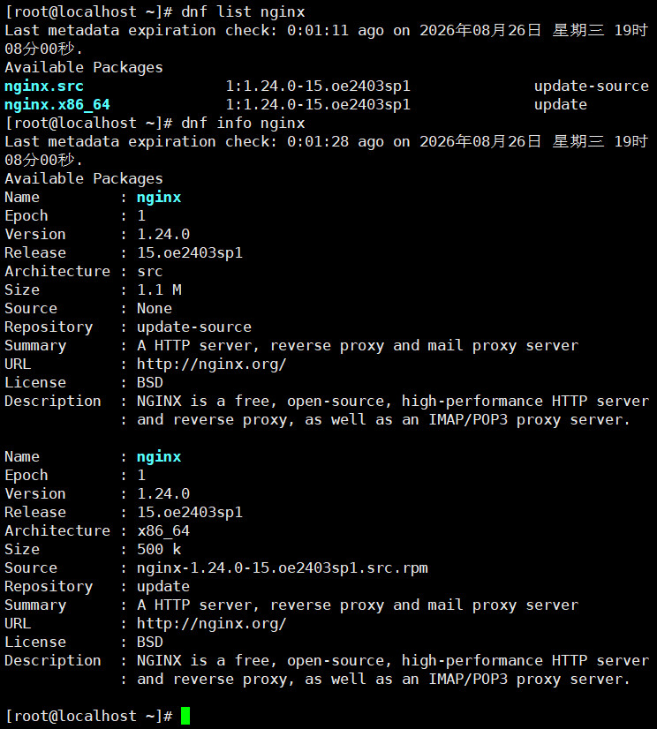Click the Release value in the src block
The image size is (657, 729).
pos(190,253)
